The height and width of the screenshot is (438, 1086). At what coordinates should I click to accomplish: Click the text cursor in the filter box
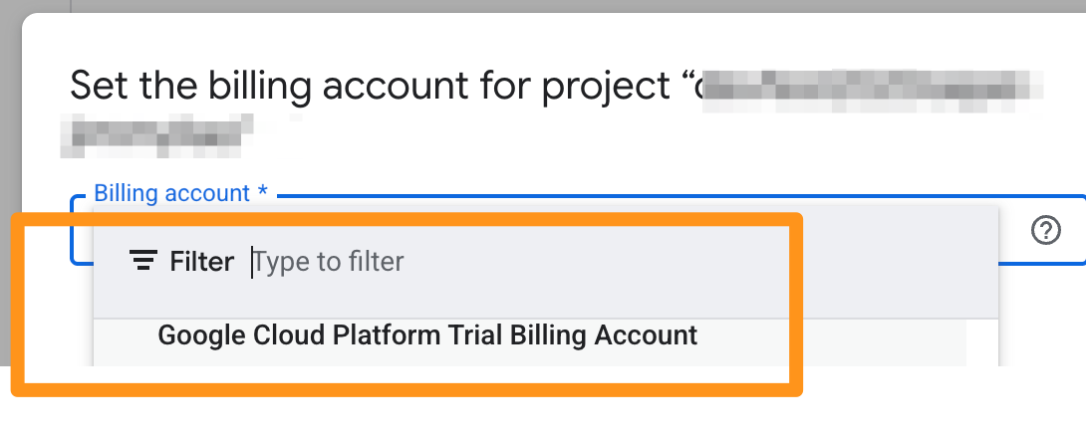pos(252,262)
